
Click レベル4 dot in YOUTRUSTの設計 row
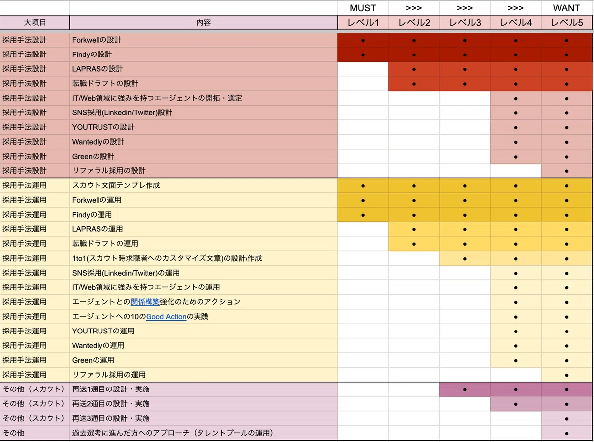point(516,128)
